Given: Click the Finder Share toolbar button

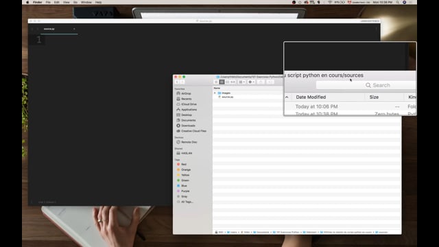Looking at the screenshot, I should point(261,82).
